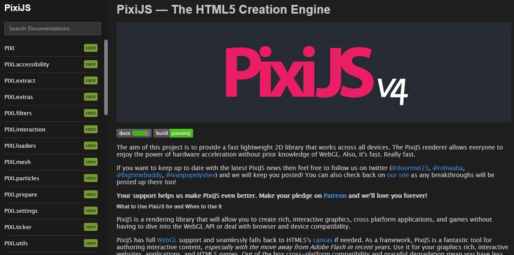
Task: Follow the HTML5 canvas link
Action: (323, 240)
